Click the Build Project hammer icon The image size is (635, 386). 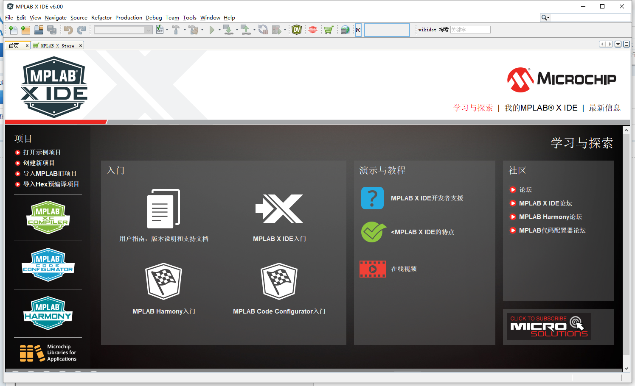click(176, 30)
